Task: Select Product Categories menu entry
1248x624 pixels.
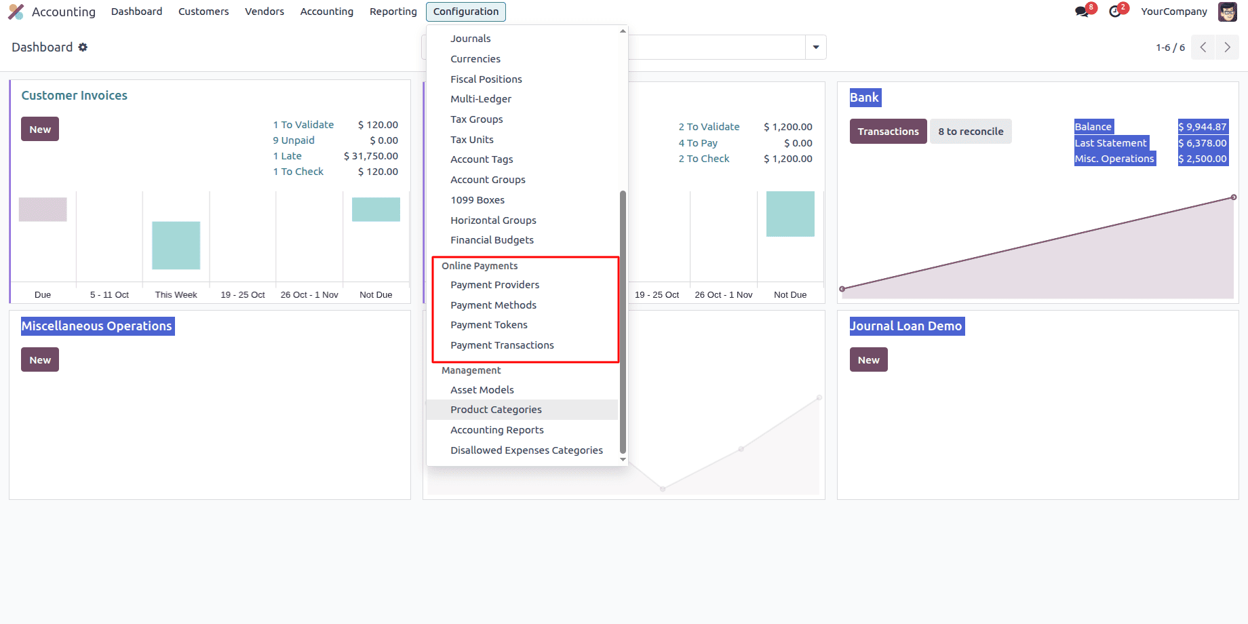Action: click(x=496, y=410)
